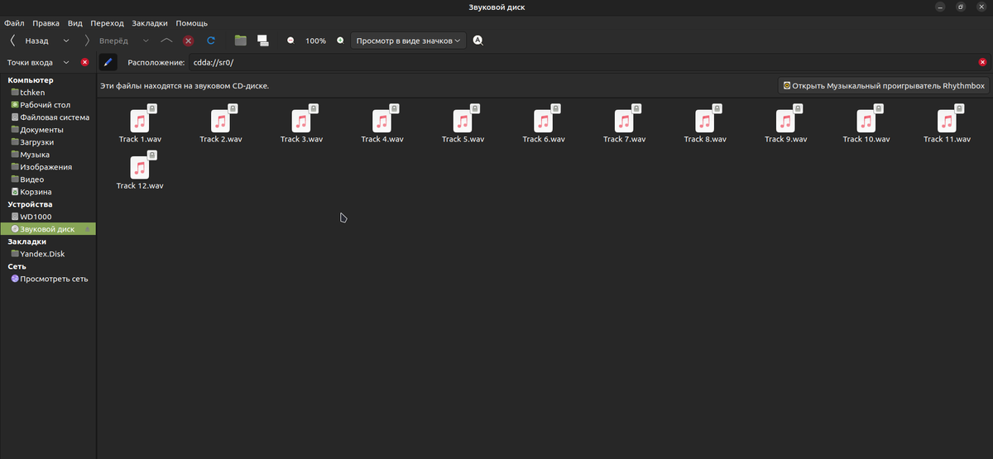
Task: Click Открыть Музыкальный проигрыватель Rhythmbox button
Action: click(x=885, y=85)
